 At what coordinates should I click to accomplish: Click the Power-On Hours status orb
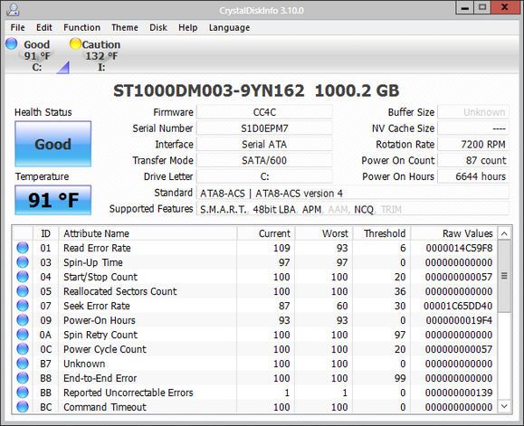23,320
